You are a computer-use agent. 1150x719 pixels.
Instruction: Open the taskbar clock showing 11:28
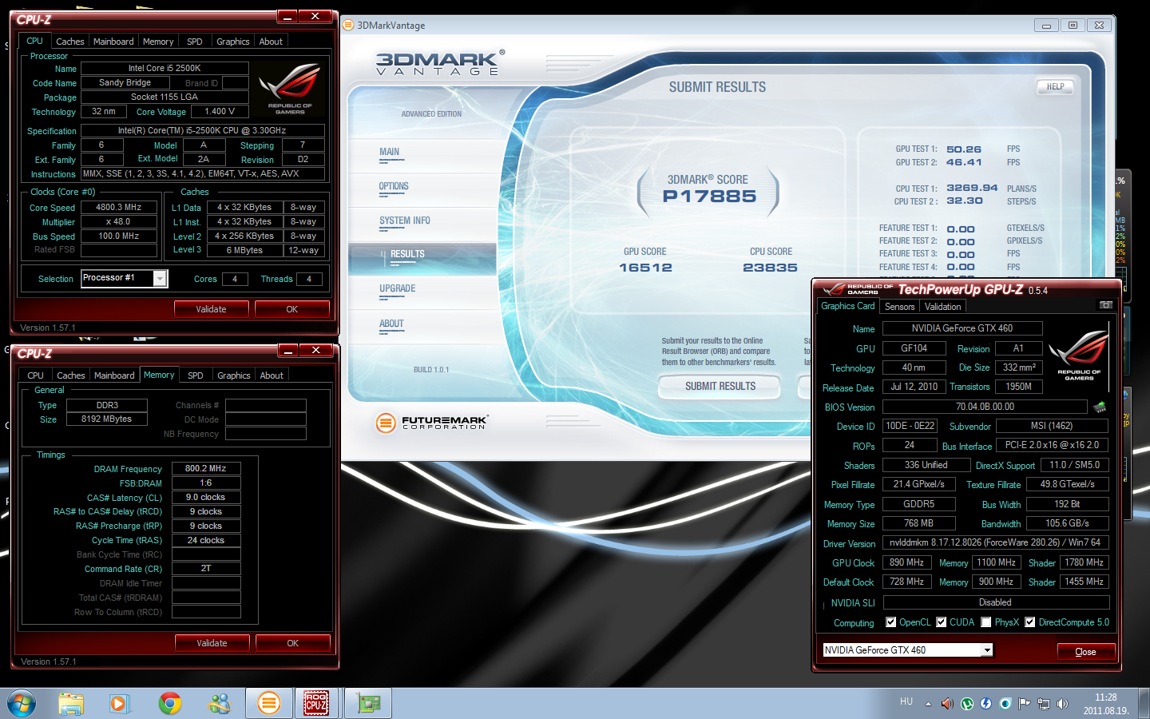click(x=1106, y=704)
